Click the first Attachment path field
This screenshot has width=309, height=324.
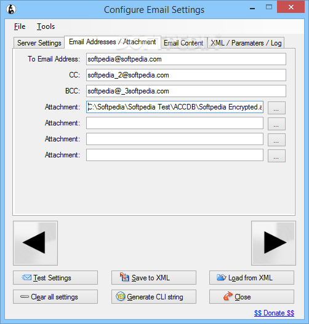coord(175,107)
